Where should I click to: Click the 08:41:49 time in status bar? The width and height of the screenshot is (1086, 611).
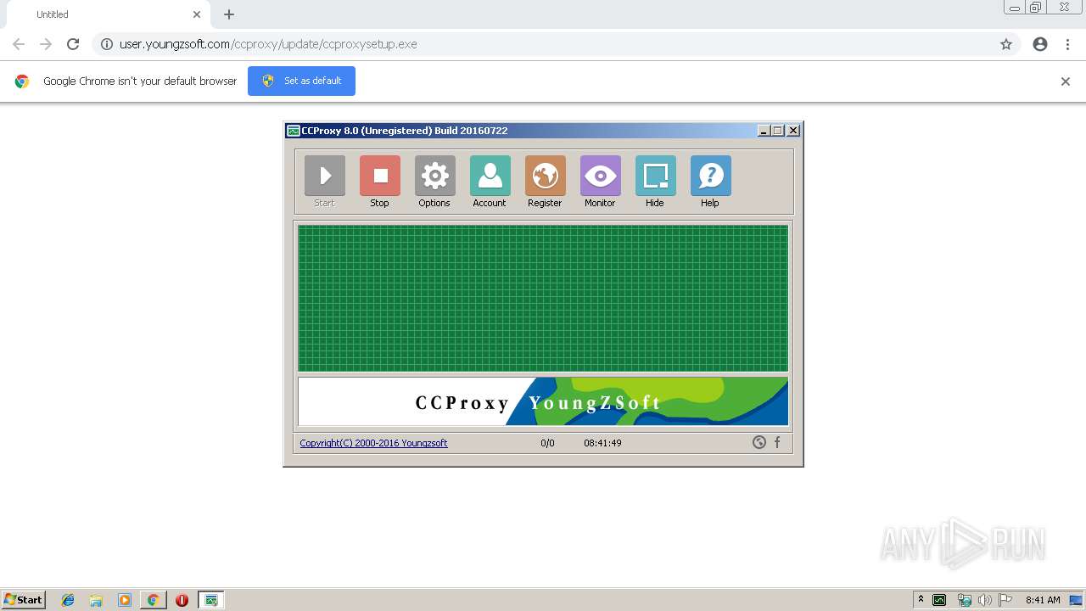coord(602,443)
